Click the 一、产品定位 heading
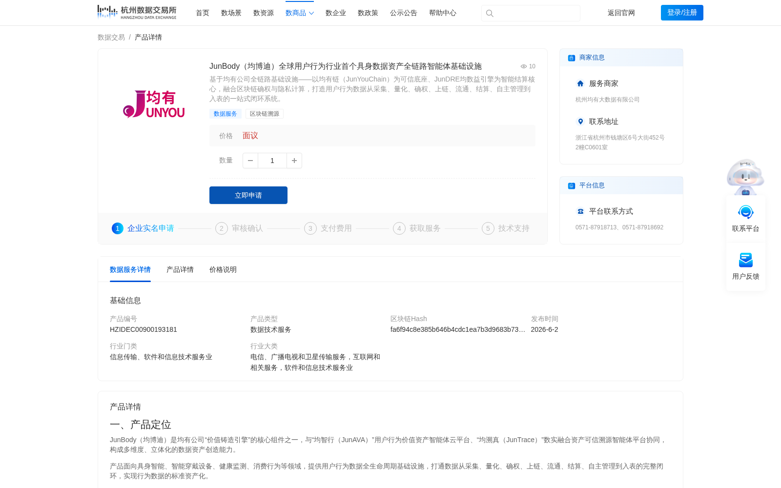 tap(141, 425)
